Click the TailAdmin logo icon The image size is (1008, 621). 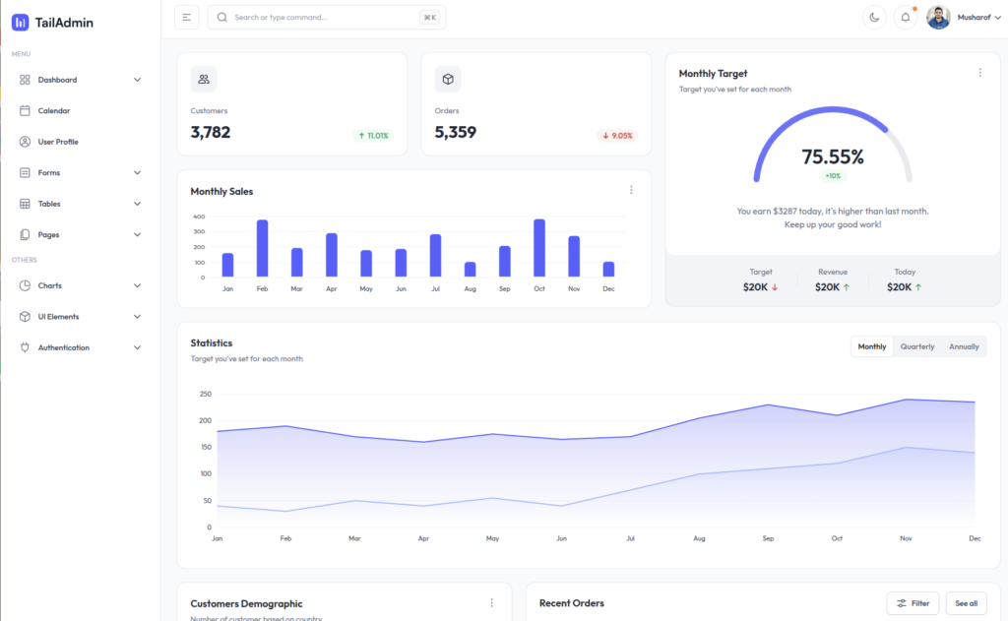21,22
